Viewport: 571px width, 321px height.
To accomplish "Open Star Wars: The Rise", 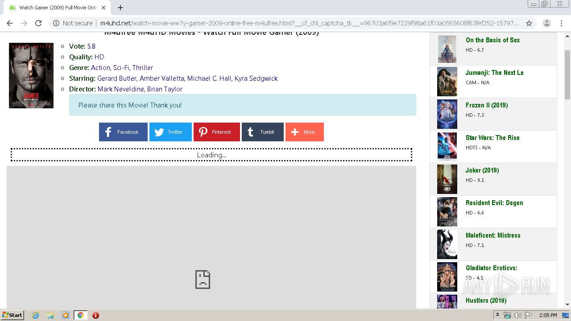I will click(492, 138).
